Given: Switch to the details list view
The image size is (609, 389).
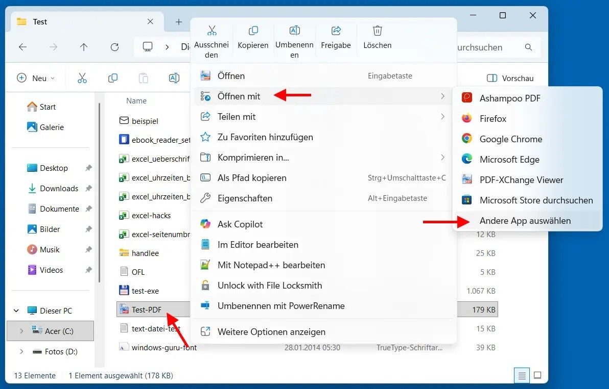Looking at the screenshot, I should click(x=522, y=376).
